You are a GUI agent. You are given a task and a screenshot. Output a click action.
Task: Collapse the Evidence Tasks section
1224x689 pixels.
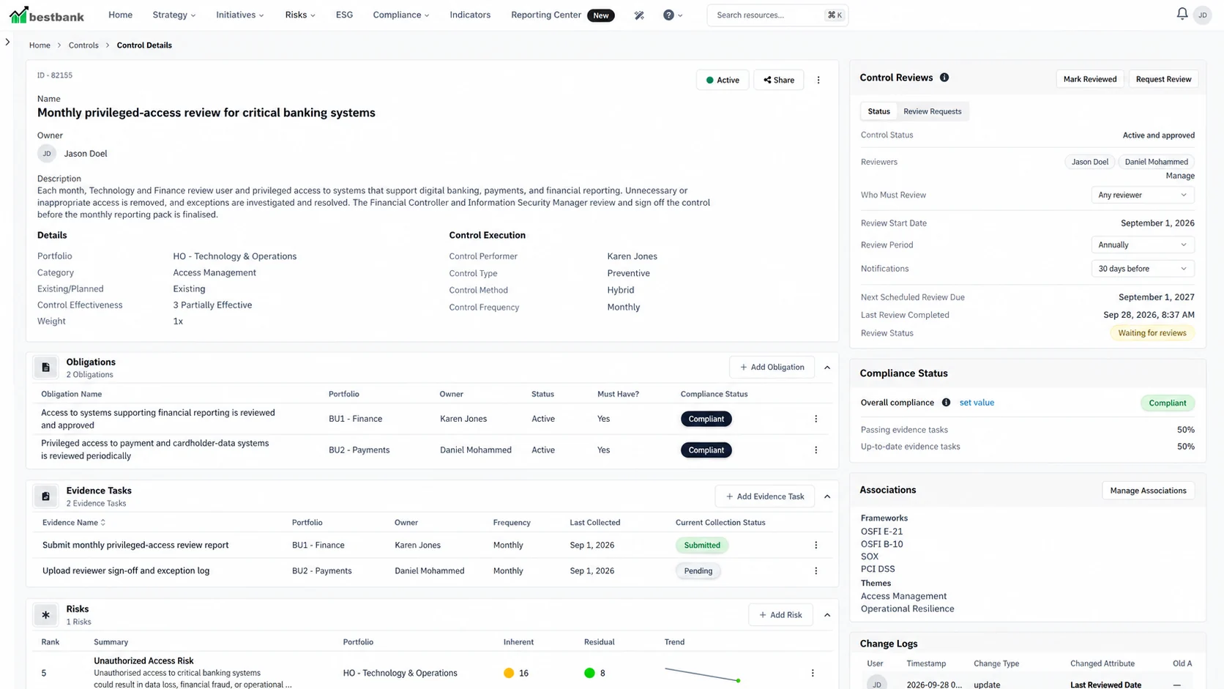coord(827,496)
